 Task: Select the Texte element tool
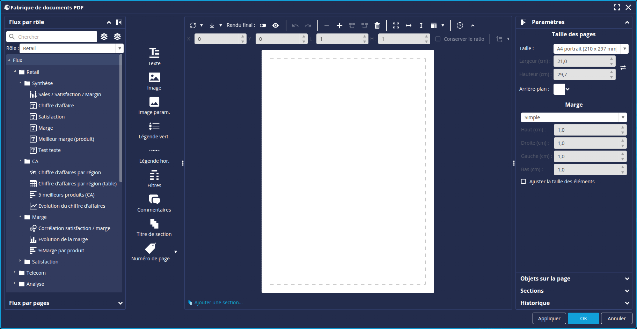(x=154, y=56)
